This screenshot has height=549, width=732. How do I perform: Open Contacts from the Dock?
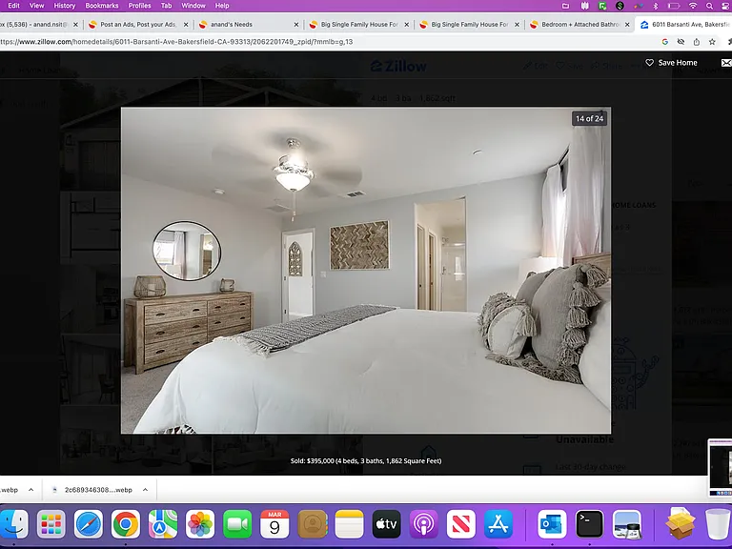click(312, 524)
